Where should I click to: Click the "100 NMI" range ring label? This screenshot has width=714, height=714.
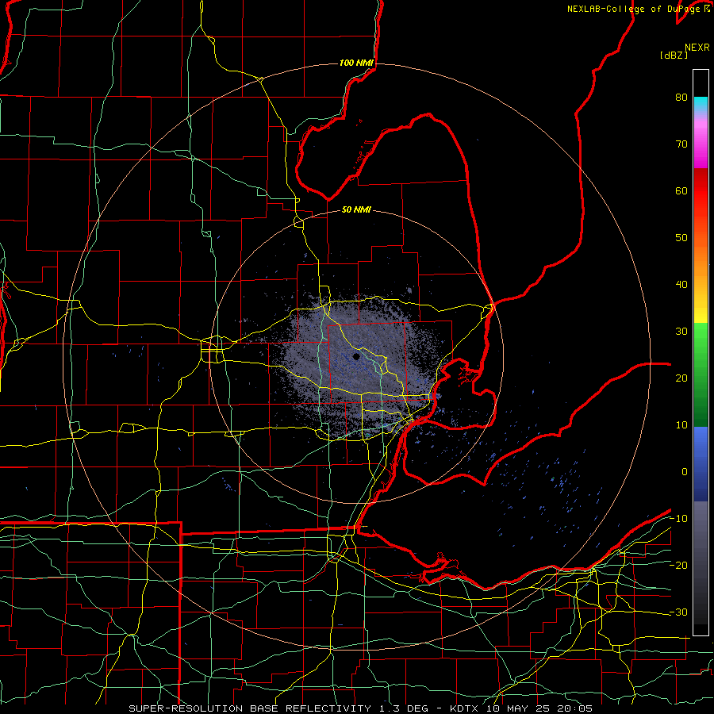pos(356,63)
